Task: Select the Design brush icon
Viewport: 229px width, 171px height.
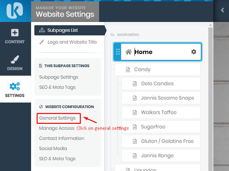Action: point(15,59)
